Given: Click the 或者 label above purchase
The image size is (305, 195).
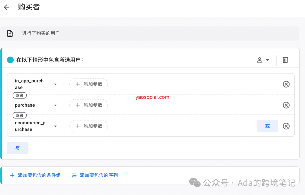Looking at the screenshot, I should click(19, 95).
